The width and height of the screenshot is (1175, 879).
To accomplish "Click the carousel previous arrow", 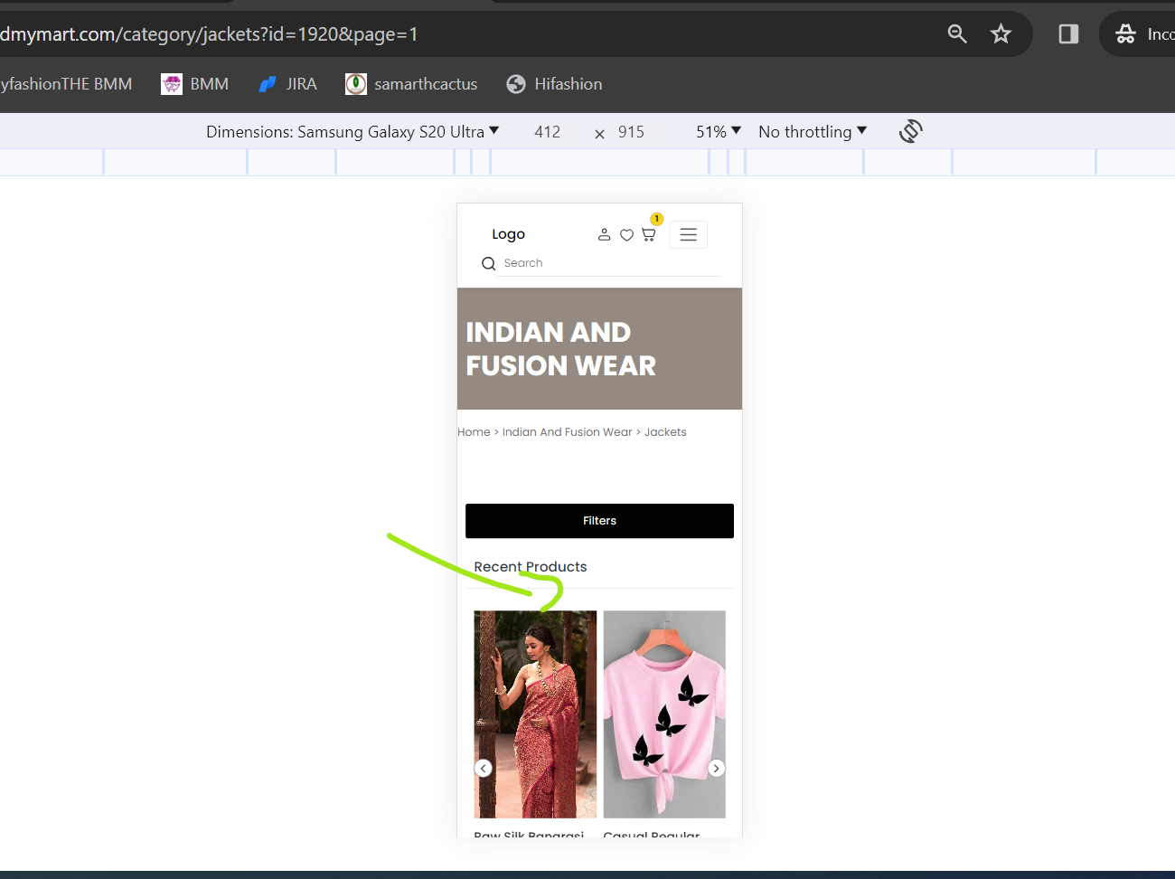I will (x=484, y=768).
